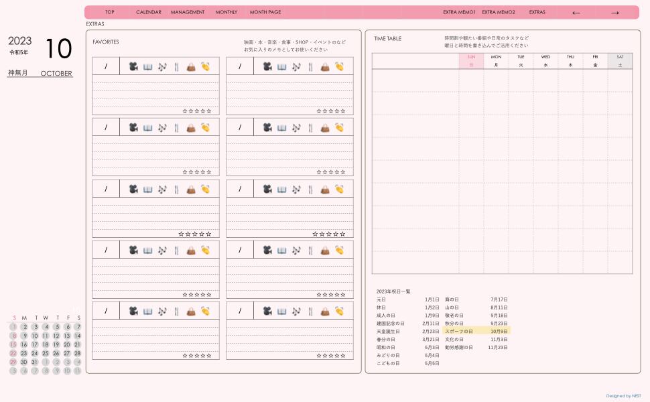Click the movie camera icon in the first favorites card
This screenshot has width=650, height=402.
tap(133, 66)
